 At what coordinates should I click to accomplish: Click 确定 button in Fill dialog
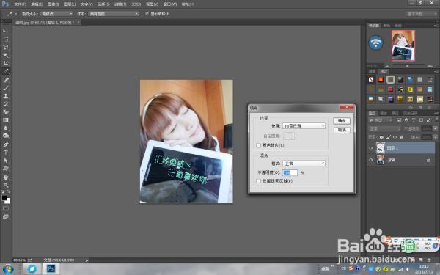(x=342, y=121)
